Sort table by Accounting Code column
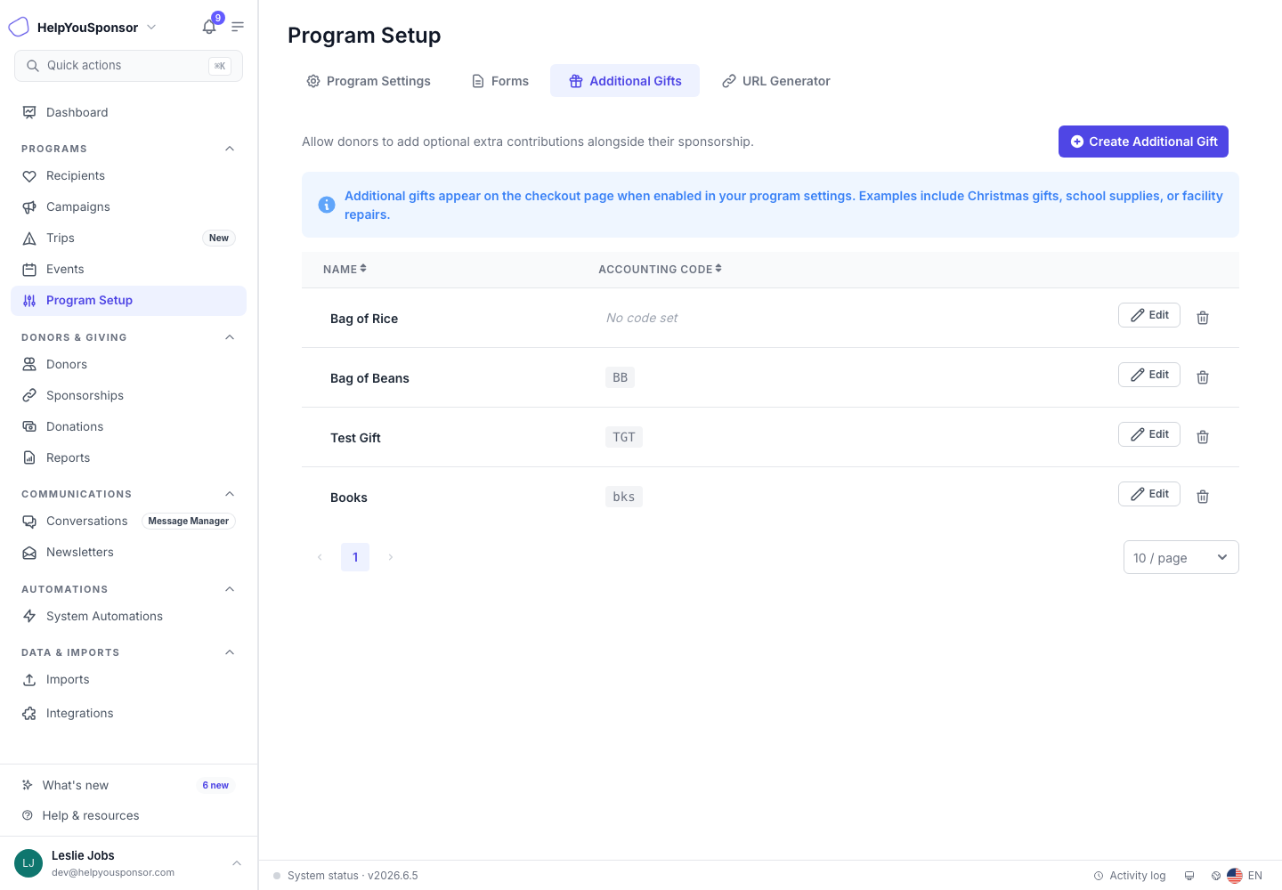The width and height of the screenshot is (1282, 890). [660, 269]
